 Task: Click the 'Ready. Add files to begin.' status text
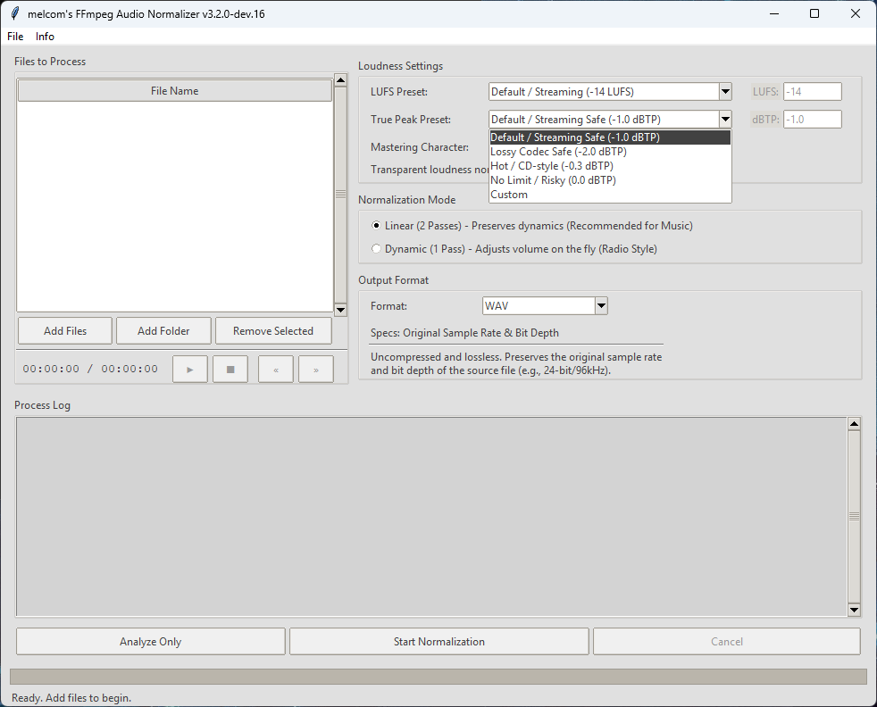click(x=71, y=698)
